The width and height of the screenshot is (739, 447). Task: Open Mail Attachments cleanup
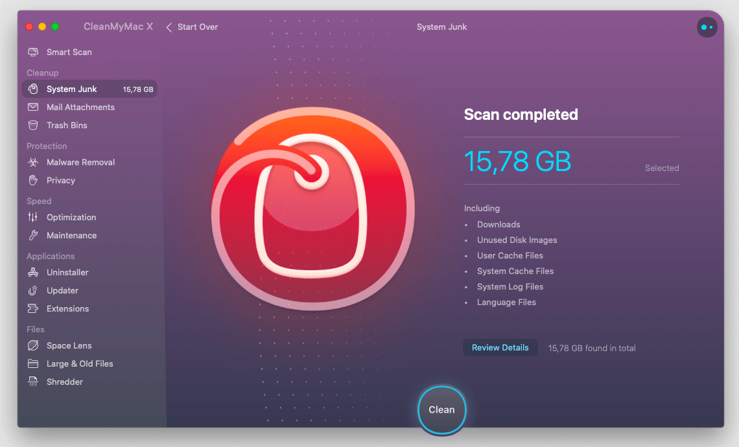(80, 107)
